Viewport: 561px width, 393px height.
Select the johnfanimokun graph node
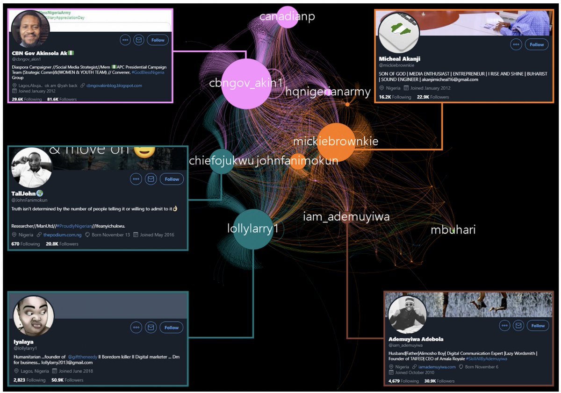coord(297,161)
